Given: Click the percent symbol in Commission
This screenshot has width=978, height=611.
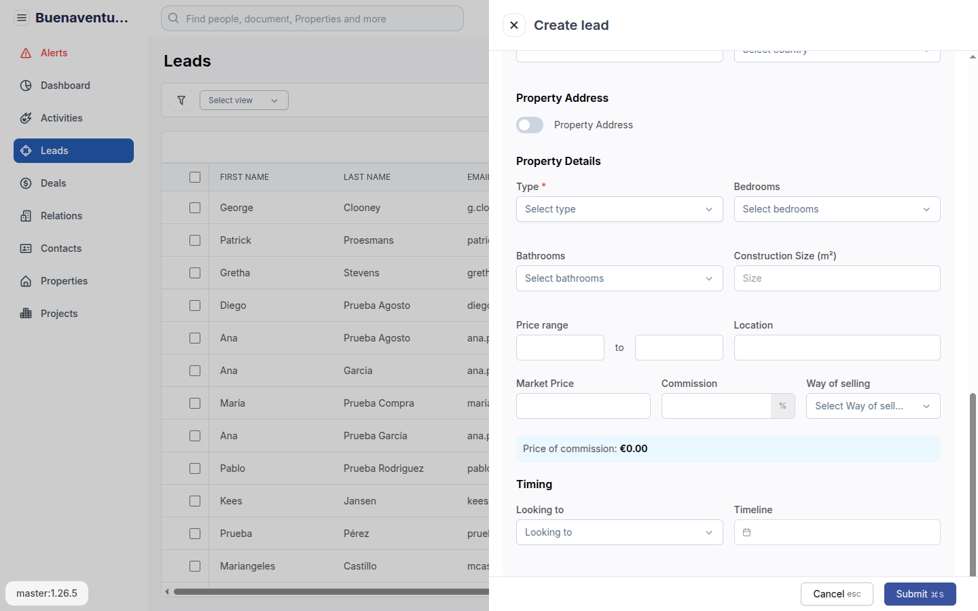Looking at the screenshot, I should (x=782, y=406).
